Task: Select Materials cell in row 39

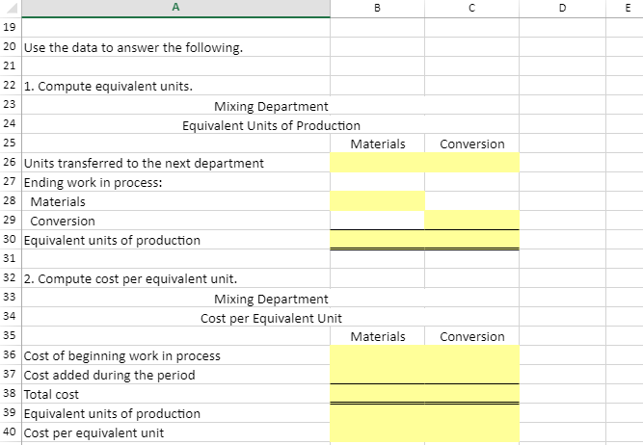Action: (x=377, y=413)
